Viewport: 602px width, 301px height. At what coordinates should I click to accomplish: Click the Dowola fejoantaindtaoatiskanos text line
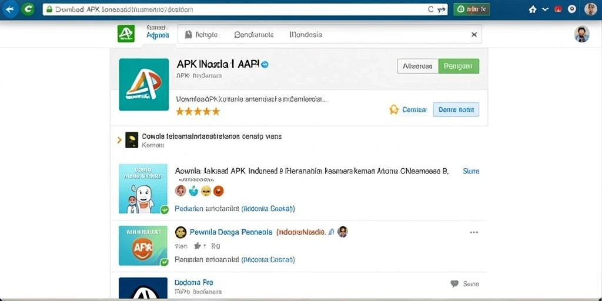[x=212, y=136]
